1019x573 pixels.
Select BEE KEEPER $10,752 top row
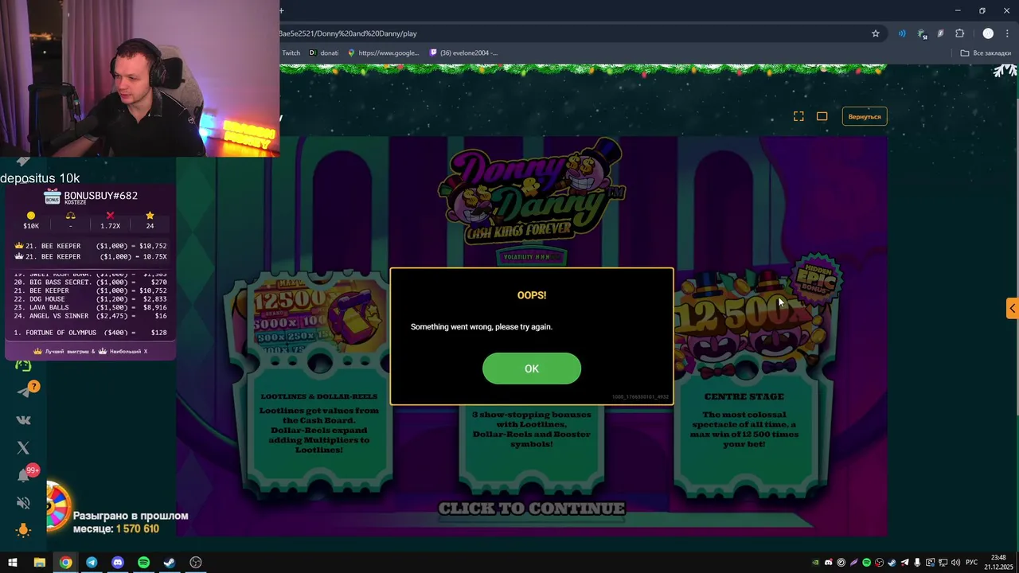pos(91,246)
